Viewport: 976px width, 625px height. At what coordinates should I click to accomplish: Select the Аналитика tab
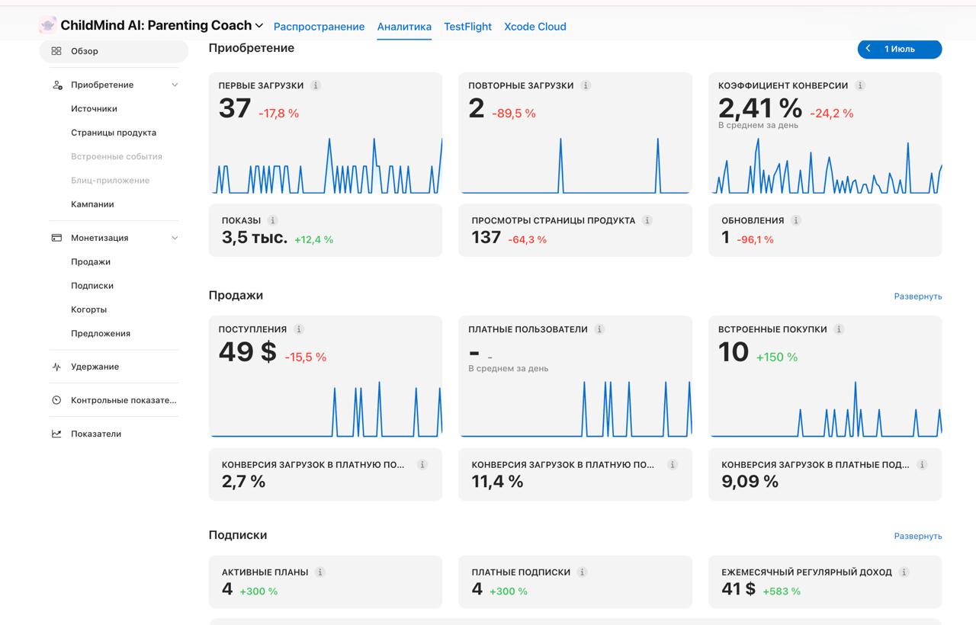404,27
